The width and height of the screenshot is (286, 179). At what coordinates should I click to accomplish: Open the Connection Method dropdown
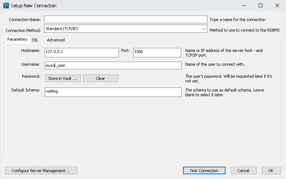click(x=126, y=29)
